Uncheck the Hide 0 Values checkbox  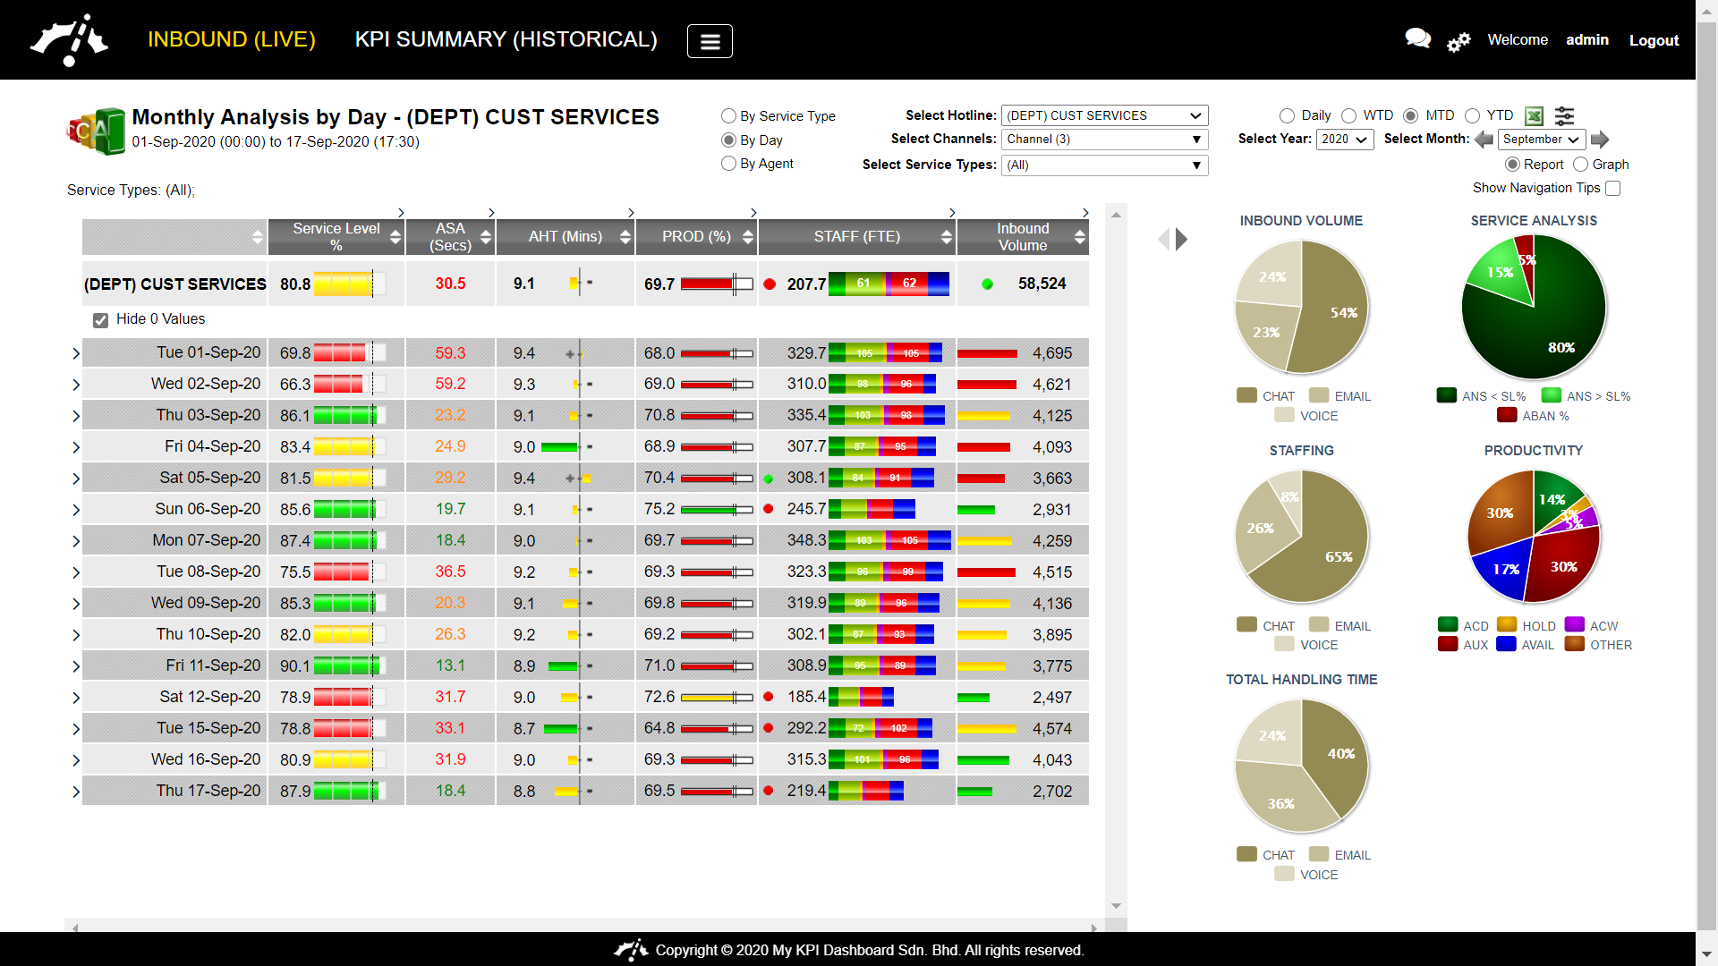(x=101, y=320)
